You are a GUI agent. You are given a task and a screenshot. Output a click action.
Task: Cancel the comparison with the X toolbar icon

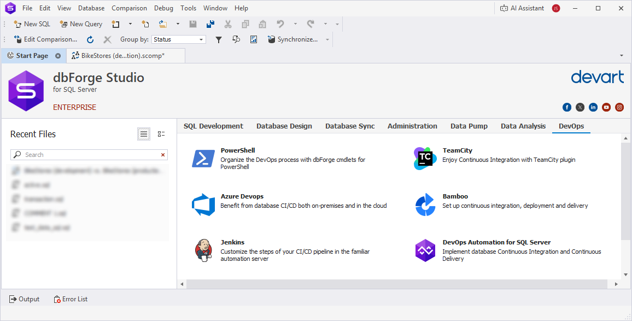click(107, 39)
